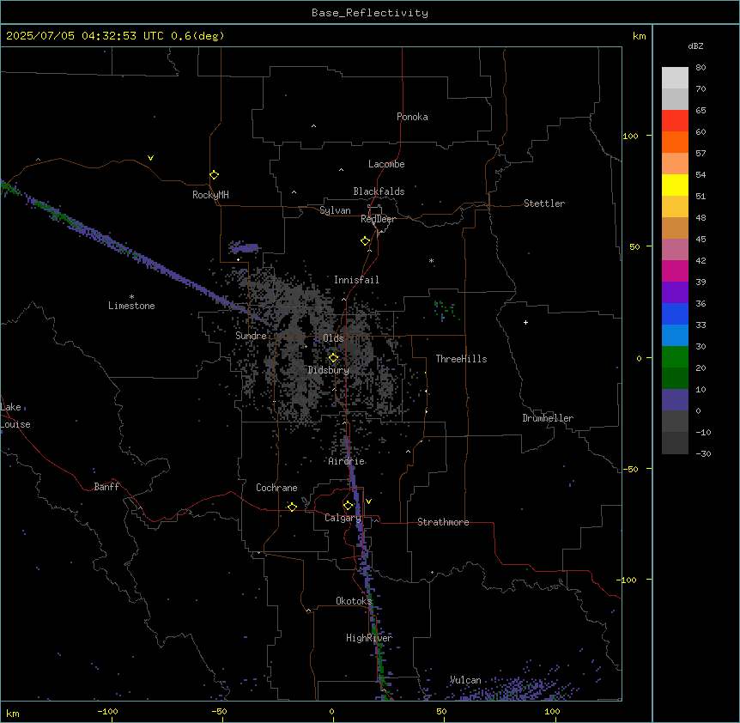
Task: Click the 50 tick label on right axis
Action: point(634,246)
